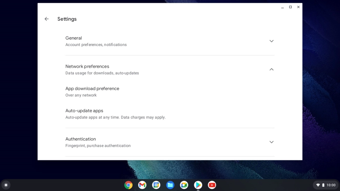Click the Network preferences heading

point(87,66)
